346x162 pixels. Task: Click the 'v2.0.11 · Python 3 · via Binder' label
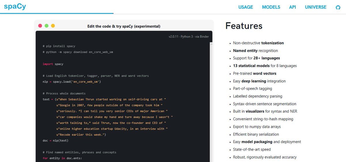click(x=189, y=37)
